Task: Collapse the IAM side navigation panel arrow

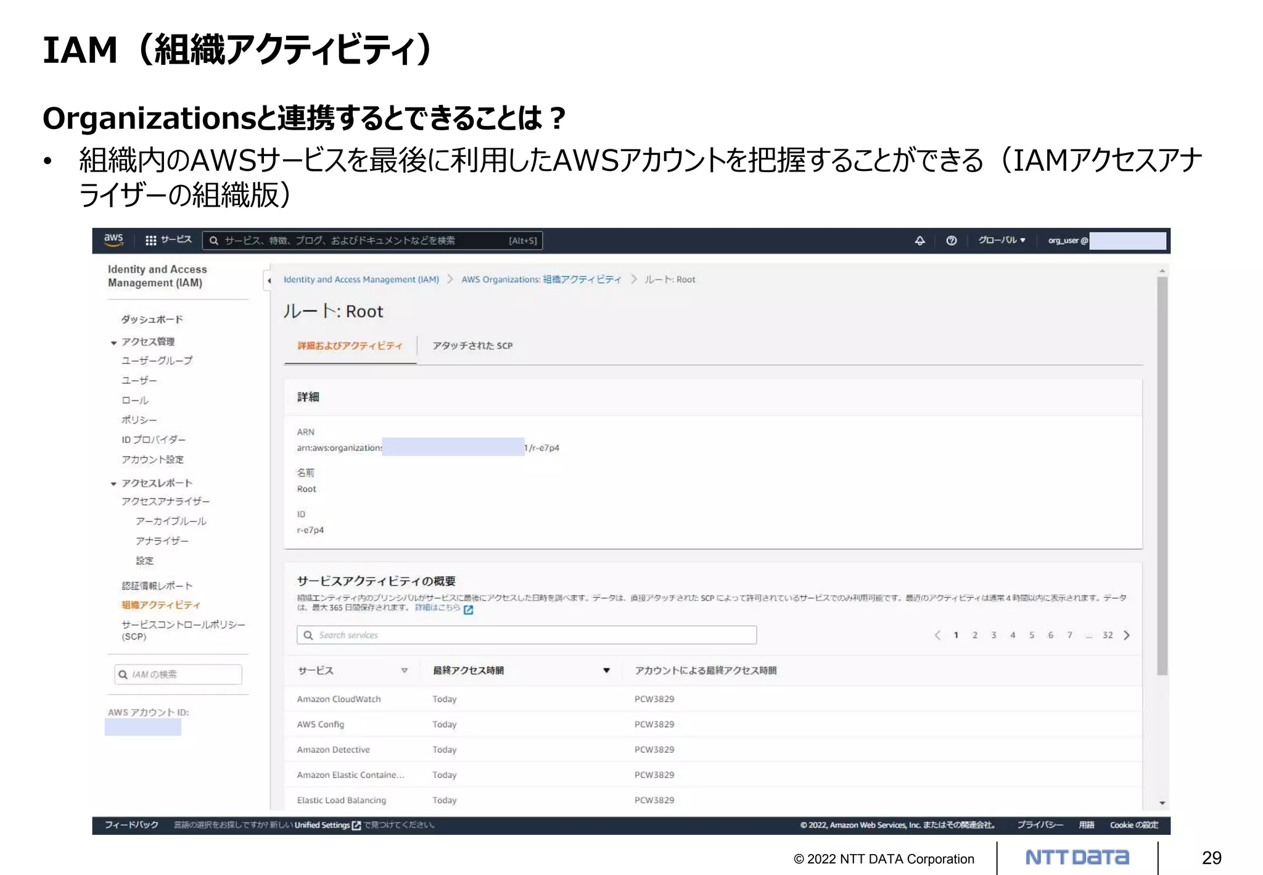Action: click(x=269, y=281)
